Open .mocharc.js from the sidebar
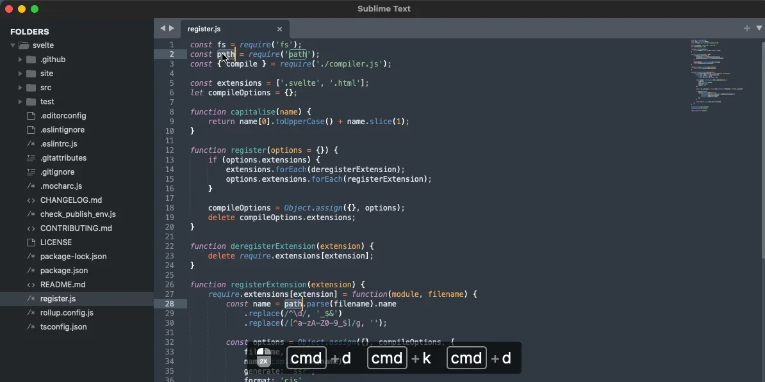Screen dimensions: 765x382 coord(61,186)
